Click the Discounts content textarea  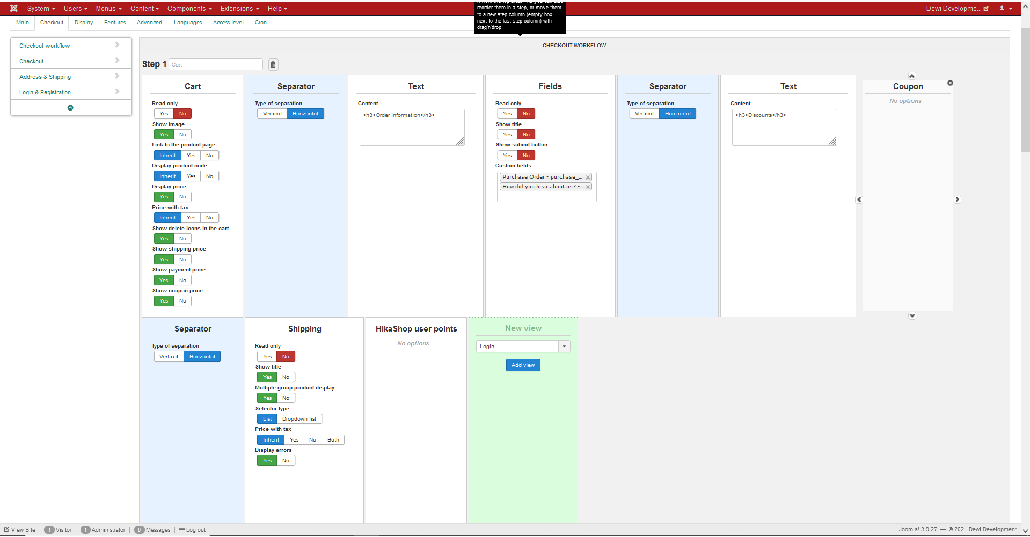[784, 128]
